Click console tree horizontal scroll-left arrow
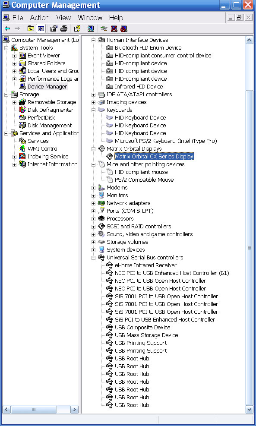Image resolution: width=256 pixels, height=426 pixels. point(7,410)
